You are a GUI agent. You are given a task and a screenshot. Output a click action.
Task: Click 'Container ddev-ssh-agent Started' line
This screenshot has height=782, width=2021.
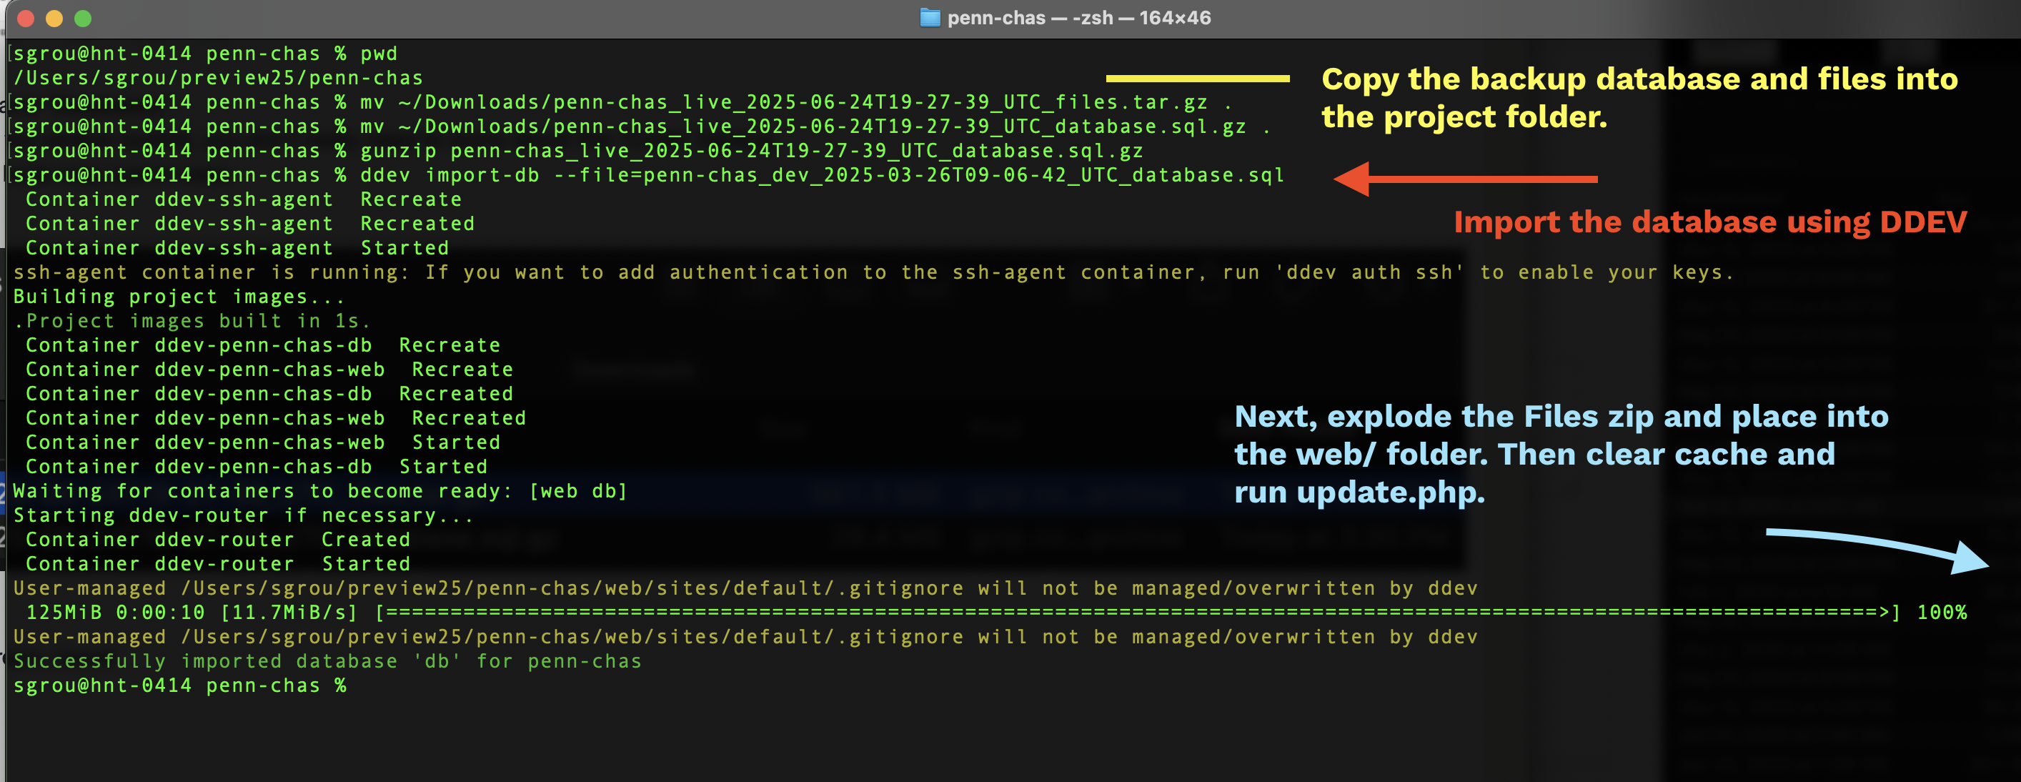point(238,248)
